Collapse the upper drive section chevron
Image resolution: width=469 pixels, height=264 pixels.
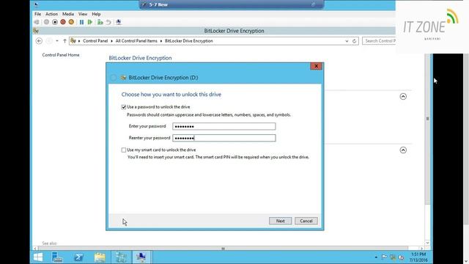(x=403, y=96)
